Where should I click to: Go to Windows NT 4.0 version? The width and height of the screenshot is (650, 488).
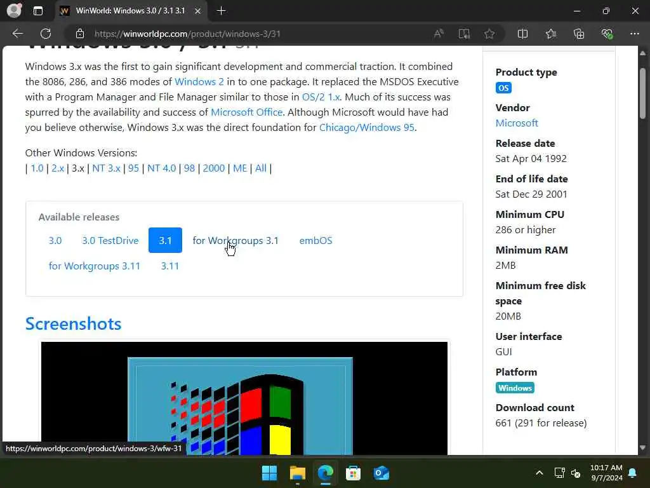(162, 168)
